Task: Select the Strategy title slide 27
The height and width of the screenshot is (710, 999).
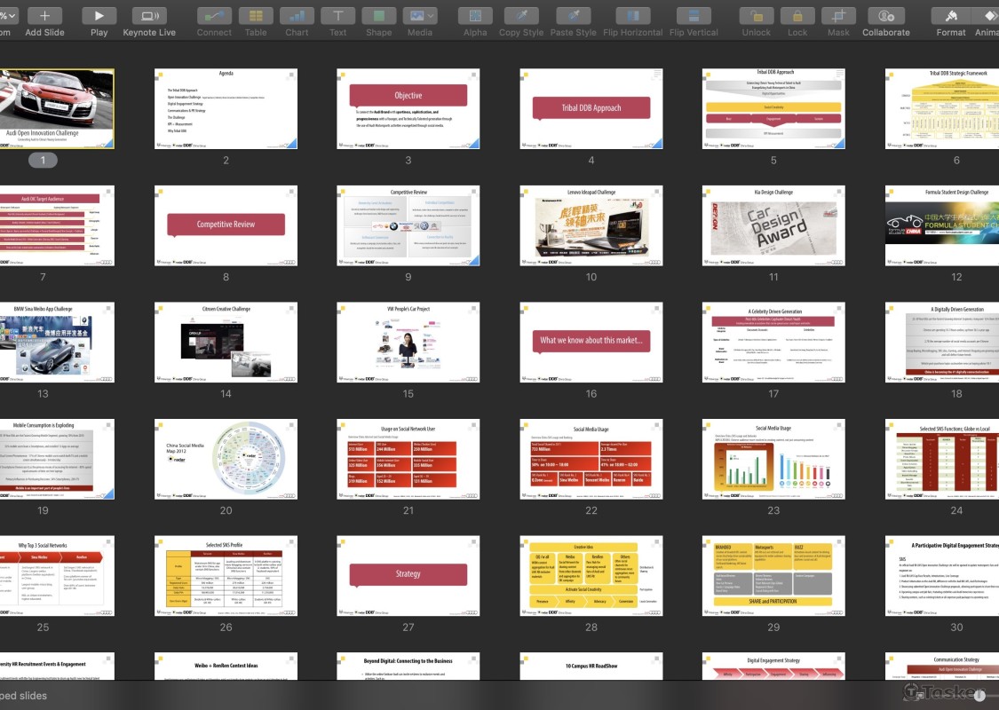Action: point(408,576)
